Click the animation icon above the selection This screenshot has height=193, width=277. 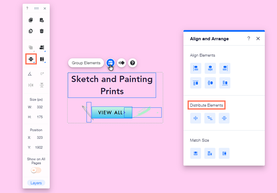pos(121,62)
